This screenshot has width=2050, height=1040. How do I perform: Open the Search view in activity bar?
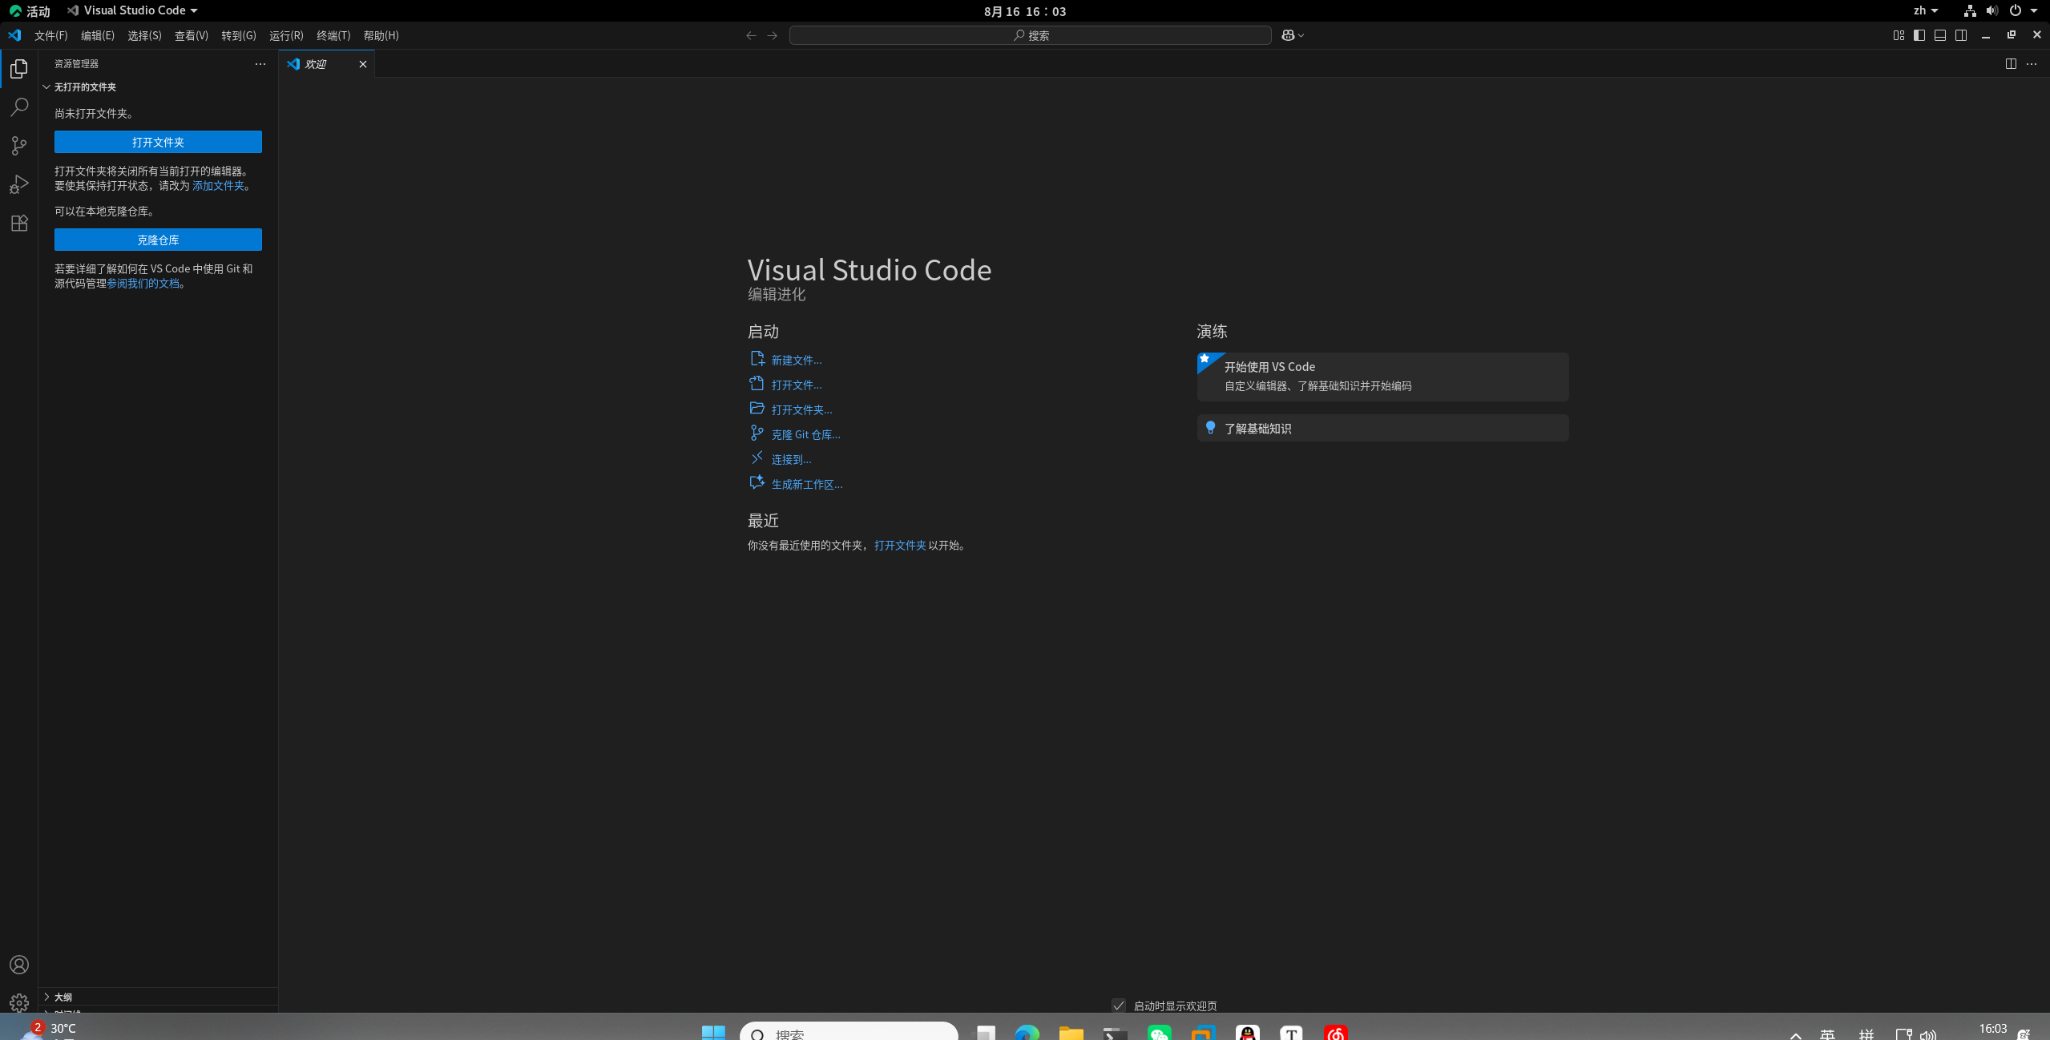[x=19, y=107]
